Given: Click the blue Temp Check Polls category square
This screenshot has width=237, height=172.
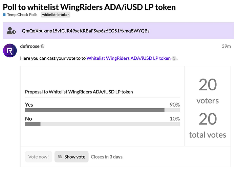Looking at the screenshot, I should [x=4, y=15].
